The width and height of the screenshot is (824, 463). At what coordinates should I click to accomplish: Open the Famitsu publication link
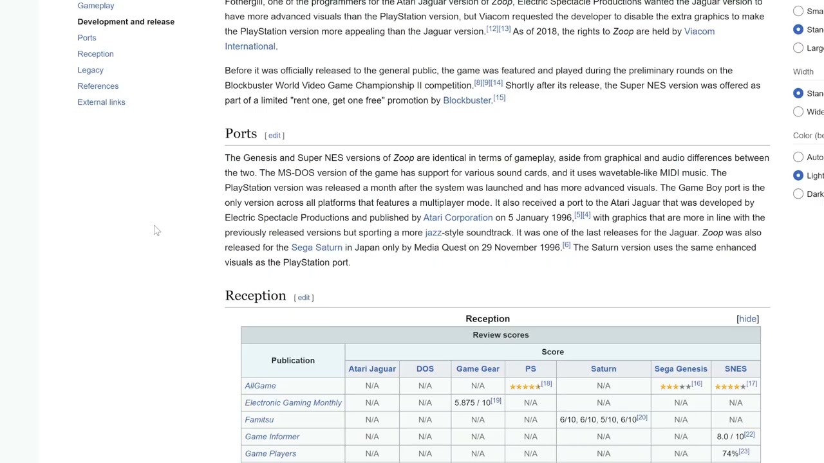tap(259, 419)
